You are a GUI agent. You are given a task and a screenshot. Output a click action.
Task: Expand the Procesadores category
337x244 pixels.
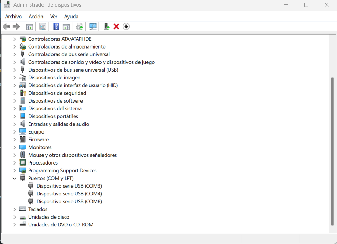click(15, 163)
